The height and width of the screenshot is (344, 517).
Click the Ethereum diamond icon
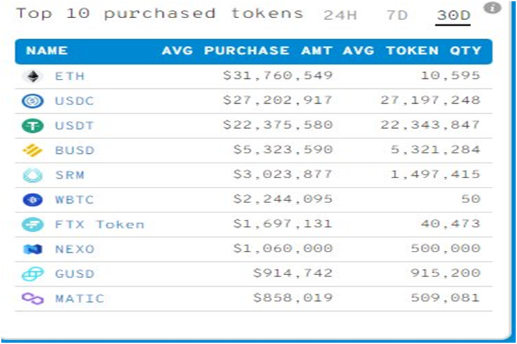click(32, 76)
